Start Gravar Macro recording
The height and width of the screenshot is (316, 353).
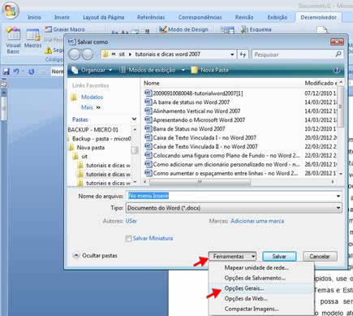click(x=65, y=29)
